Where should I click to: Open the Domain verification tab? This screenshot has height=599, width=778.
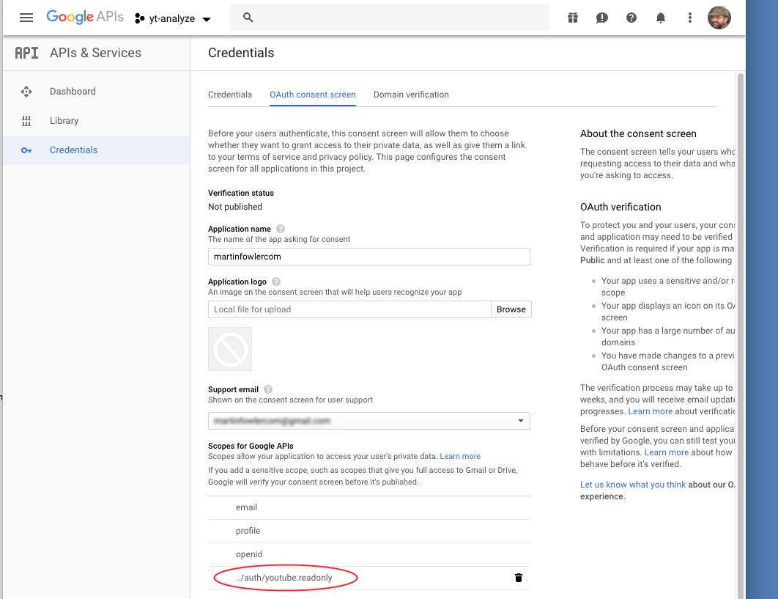411,95
